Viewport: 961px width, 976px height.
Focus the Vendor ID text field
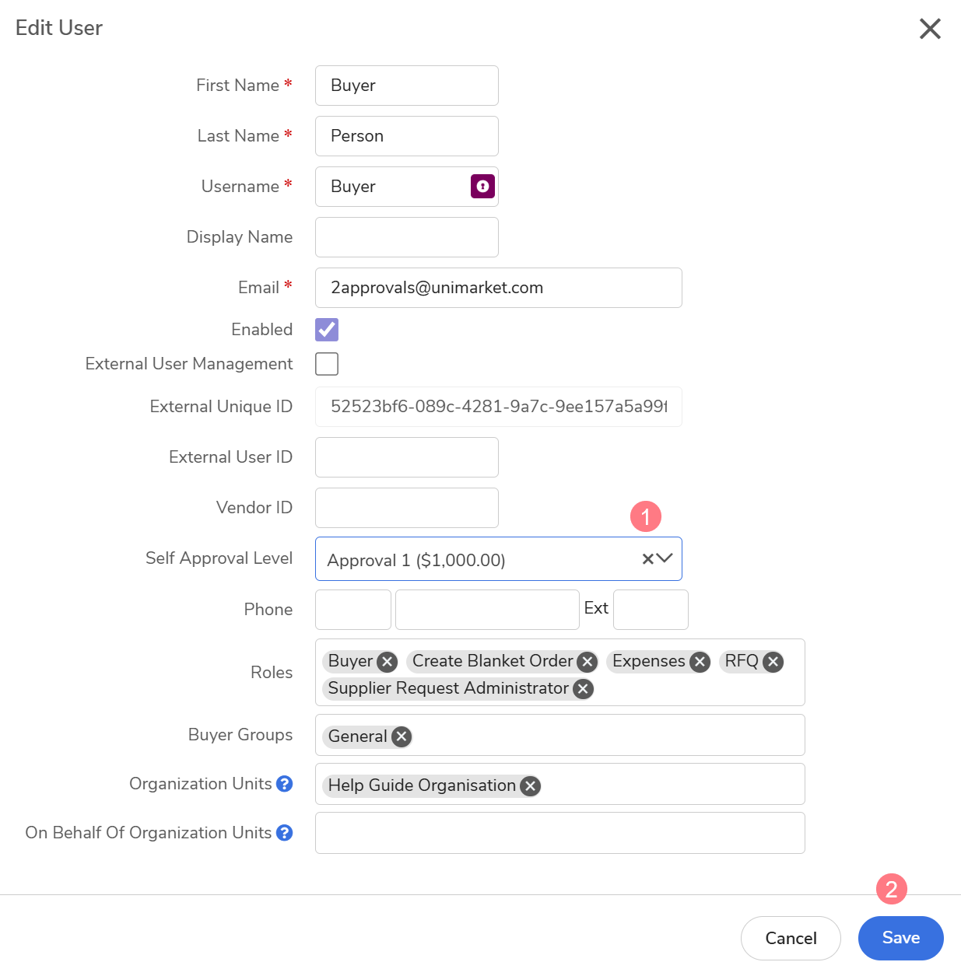point(406,508)
